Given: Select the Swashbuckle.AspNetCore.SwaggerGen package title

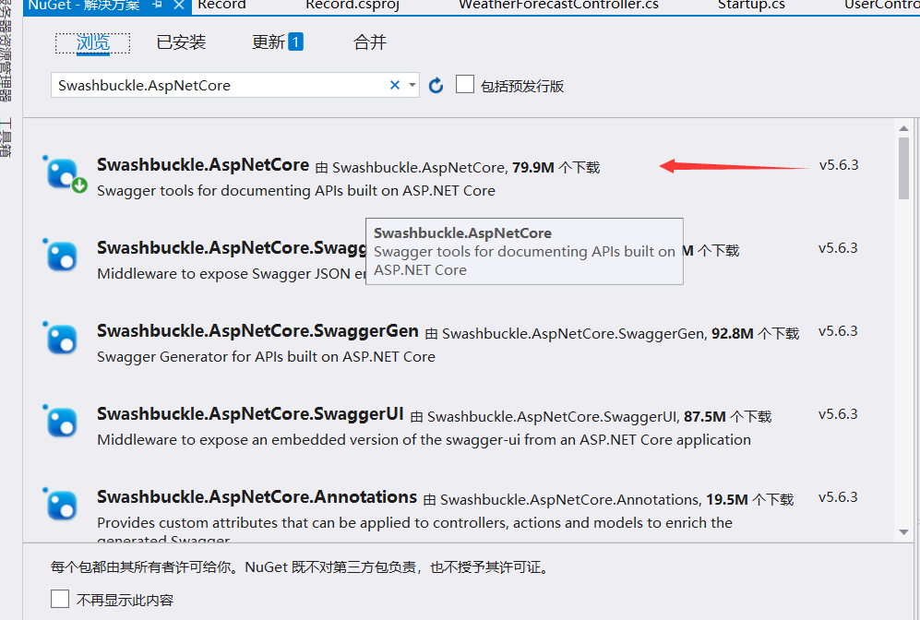Looking at the screenshot, I should [257, 331].
